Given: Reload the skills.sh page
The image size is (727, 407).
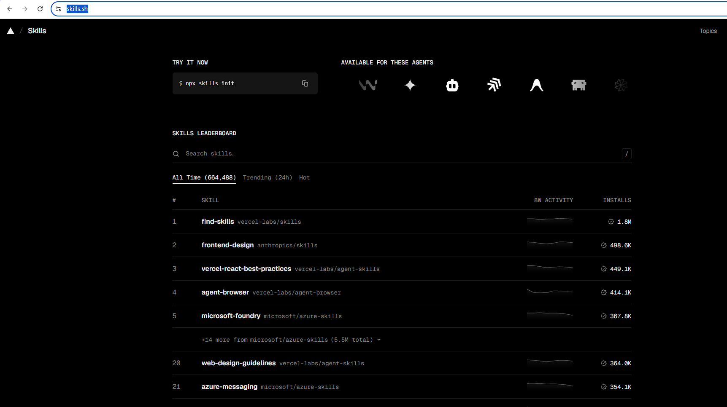Looking at the screenshot, I should pos(40,9).
